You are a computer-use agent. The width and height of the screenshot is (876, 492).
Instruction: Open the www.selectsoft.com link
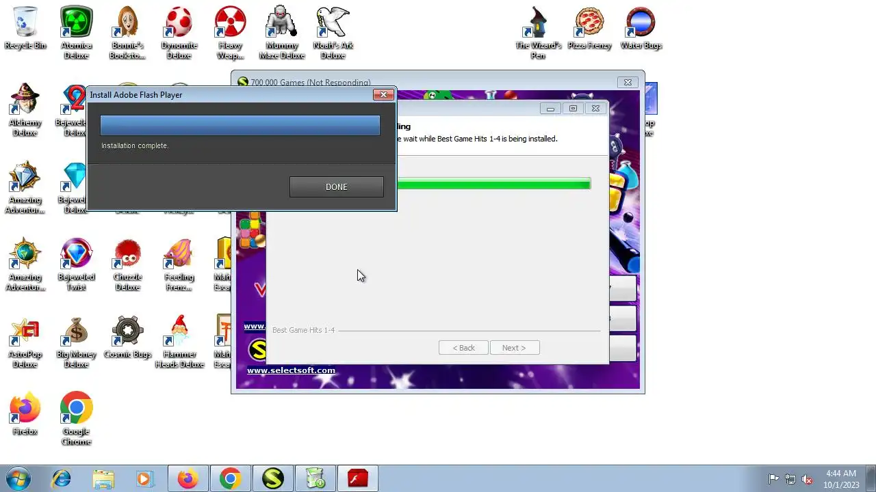291,370
